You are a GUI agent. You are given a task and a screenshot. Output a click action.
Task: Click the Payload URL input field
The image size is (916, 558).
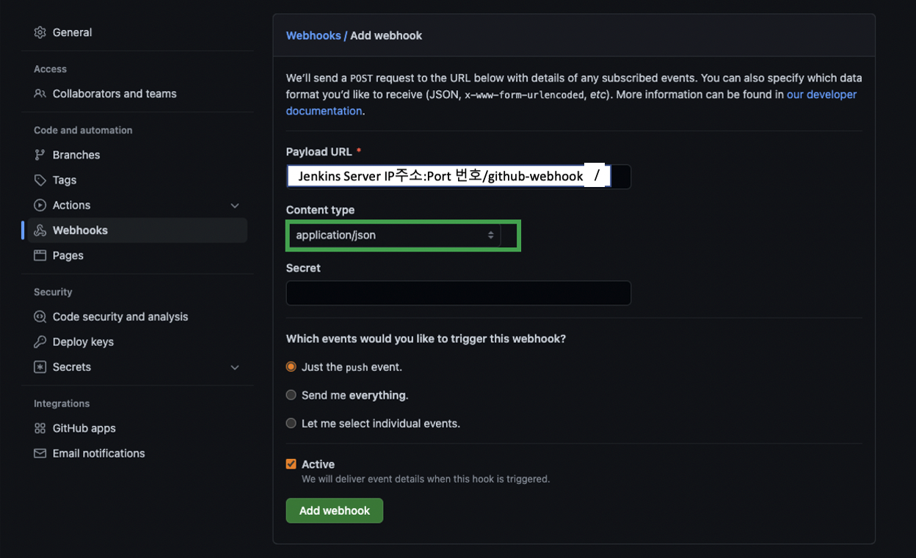[x=458, y=177]
